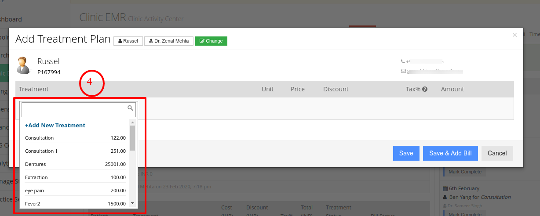Choose Dentures 25001.00 from the list
Screen dimensions: 540x216
click(x=75, y=164)
